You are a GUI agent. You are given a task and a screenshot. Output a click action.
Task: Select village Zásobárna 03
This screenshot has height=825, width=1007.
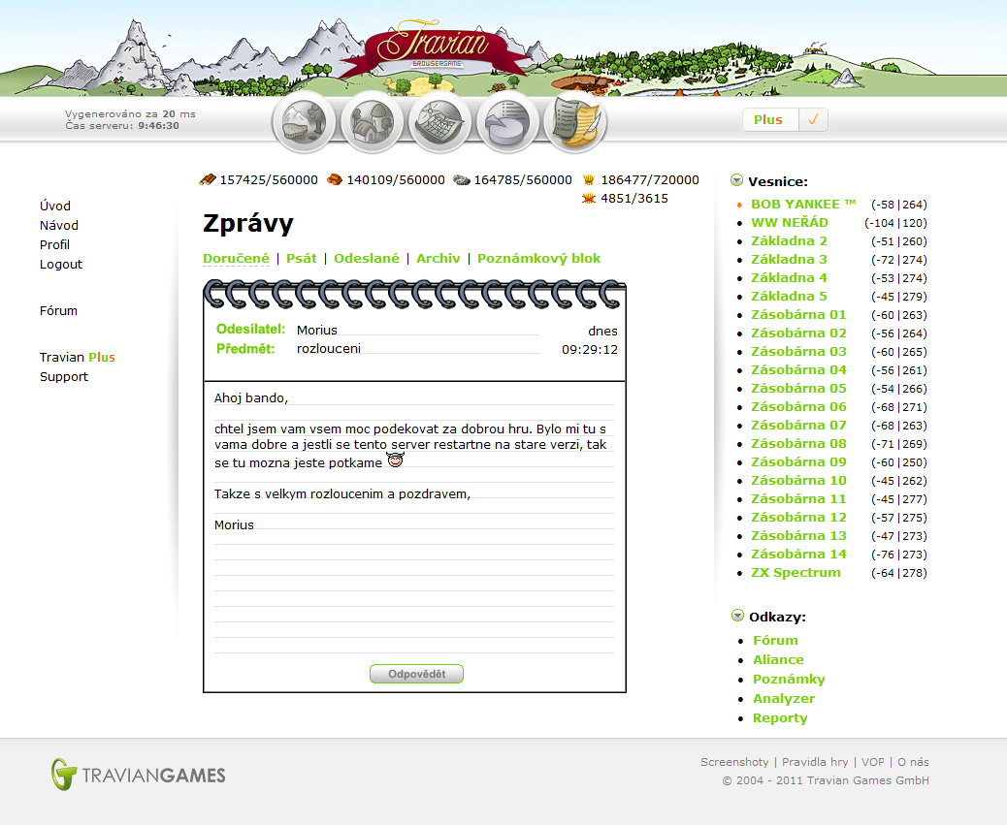799,352
